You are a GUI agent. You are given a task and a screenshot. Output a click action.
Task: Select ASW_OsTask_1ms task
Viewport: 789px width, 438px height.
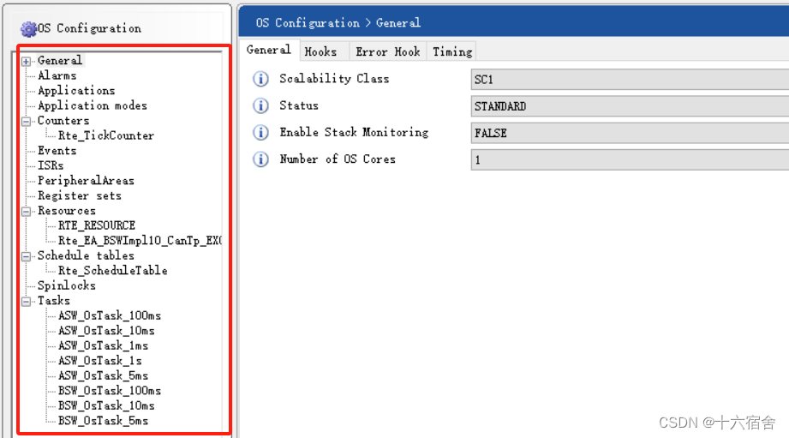[103, 346]
